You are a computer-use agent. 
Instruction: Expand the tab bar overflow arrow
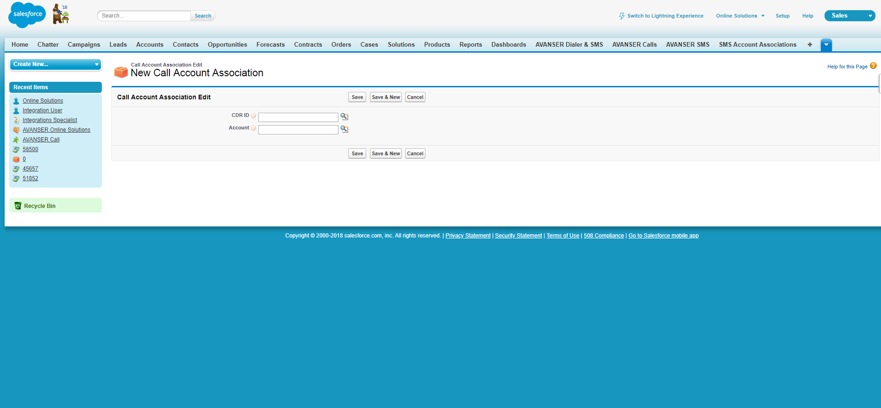point(826,45)
